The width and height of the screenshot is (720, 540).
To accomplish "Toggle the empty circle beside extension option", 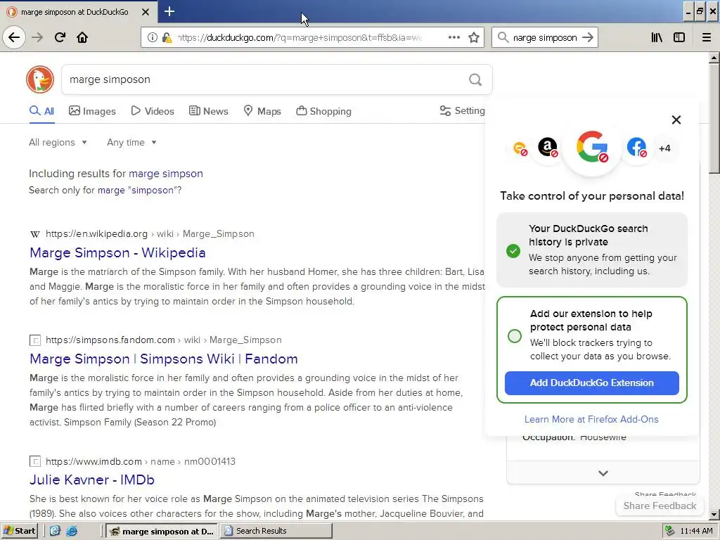I will click(515, 335).
